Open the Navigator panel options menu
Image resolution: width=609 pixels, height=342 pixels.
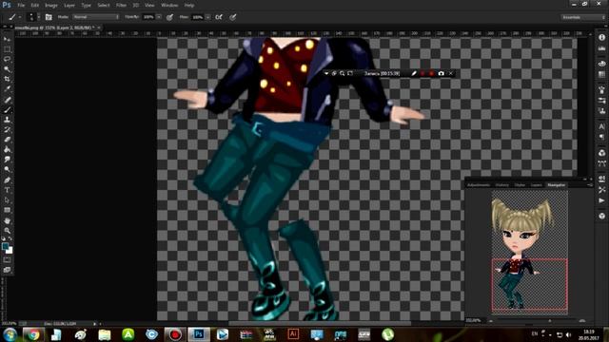590,185
